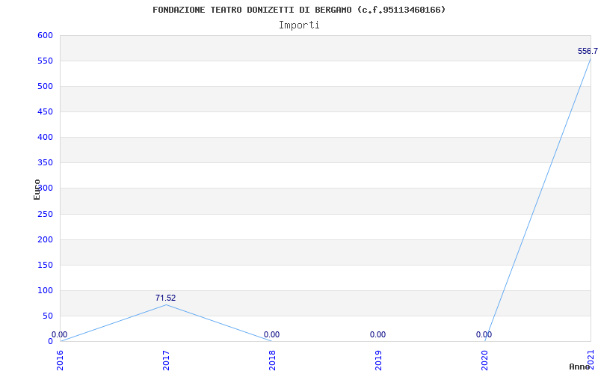
Task: Click the 50 y-axis tick label
Action: [47, 316]
